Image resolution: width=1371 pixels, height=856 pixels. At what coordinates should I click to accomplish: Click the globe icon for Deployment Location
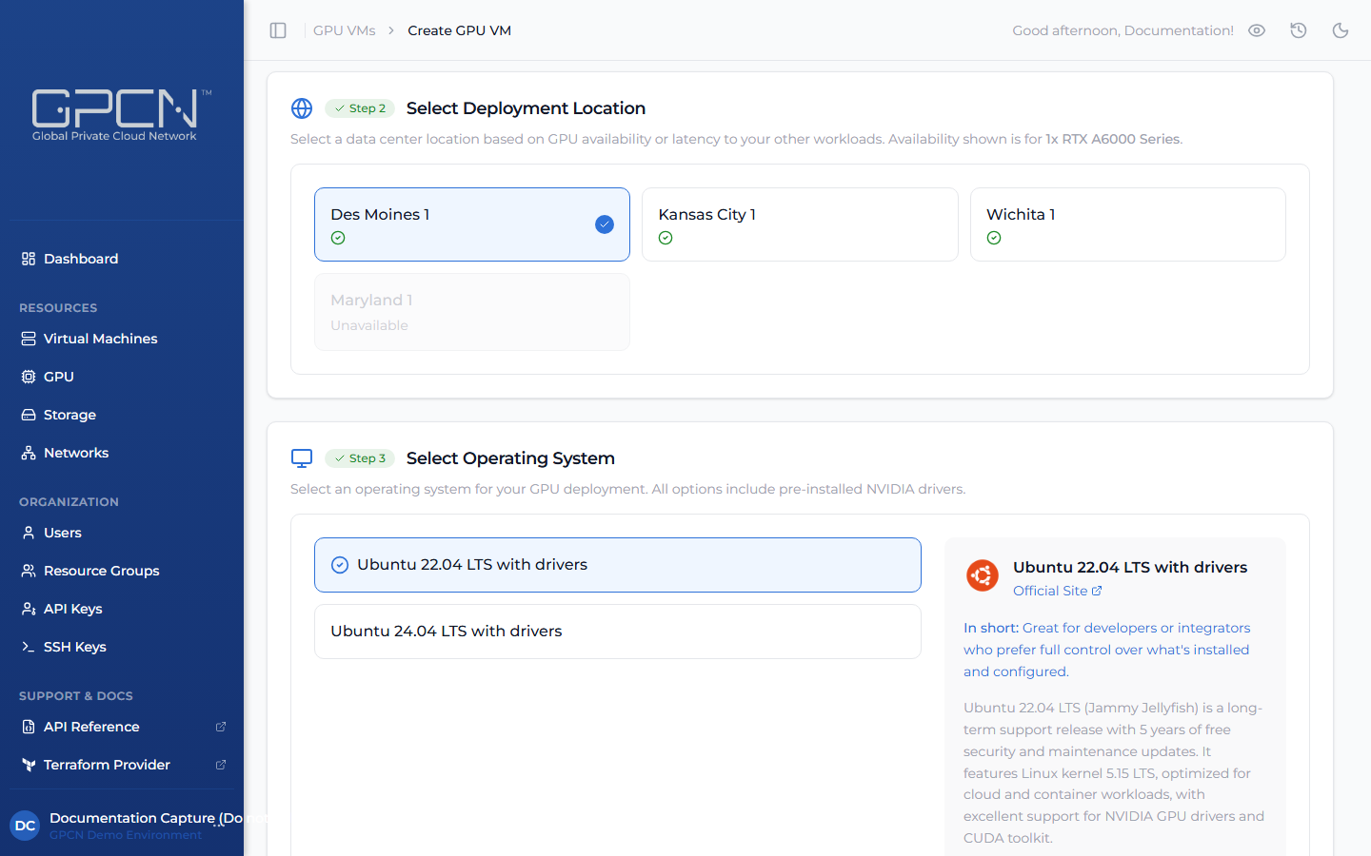pos(302,108)
